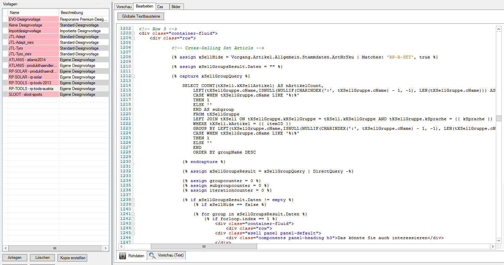Image resolution: width=504 pixels, height=265 pixels.
Task: Select the JTL-Tyro template row
Action: pos(56,48)
